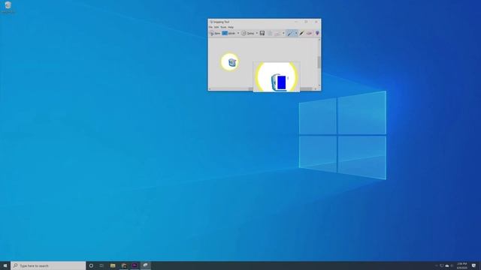Open the Help menu in Snipping Tool

pos(231,27)
